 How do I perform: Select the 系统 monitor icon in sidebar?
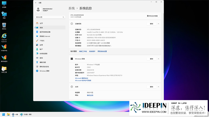click(x=37, y=28)
